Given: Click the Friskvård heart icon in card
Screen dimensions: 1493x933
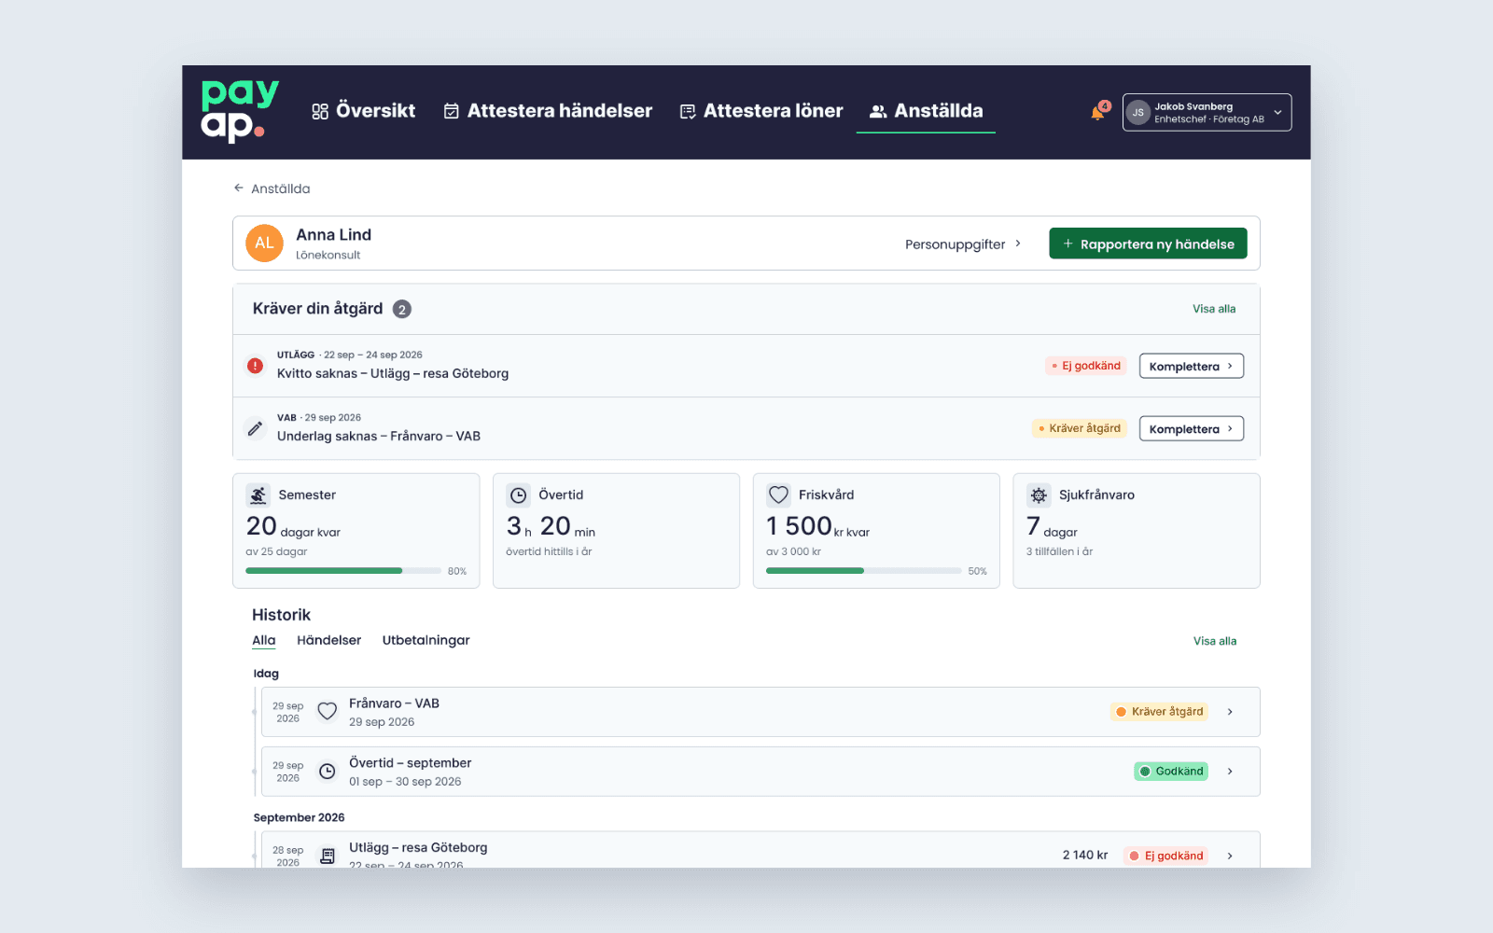Looking at the screenshot, I should (x=778, y=495).
